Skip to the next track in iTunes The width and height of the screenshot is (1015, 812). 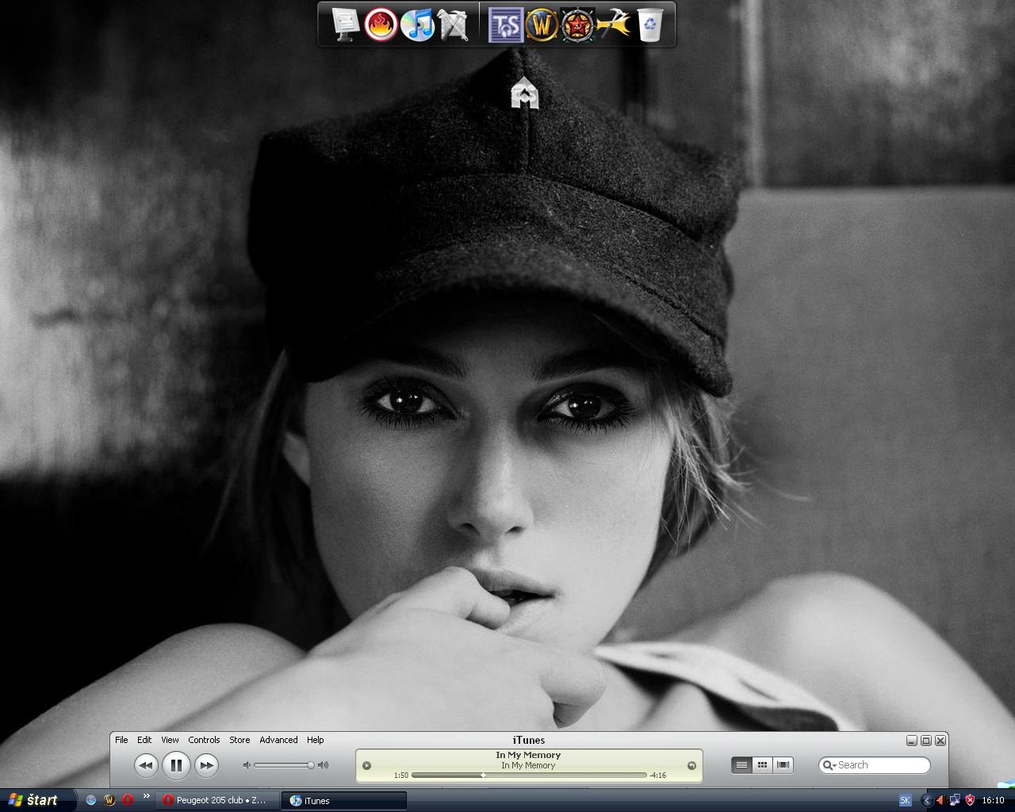tap(206, 765)
